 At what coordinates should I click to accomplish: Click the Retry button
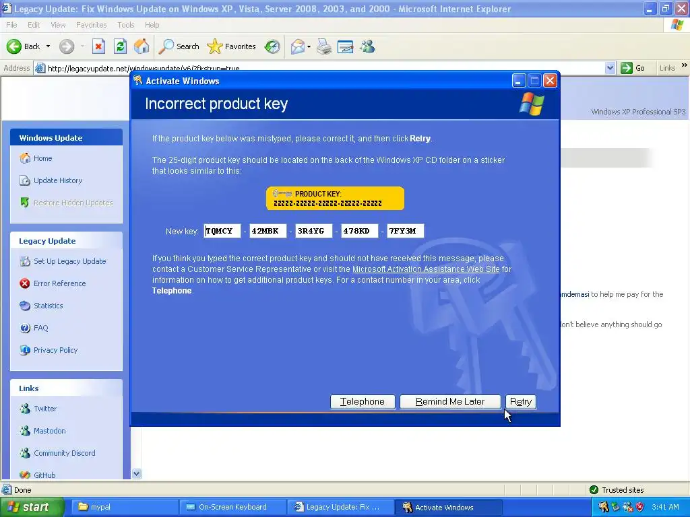(x=521, y=402)
